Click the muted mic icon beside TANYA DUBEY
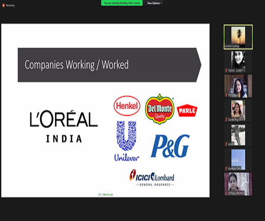Screen dimensions: 265x221 click(226, 71)
